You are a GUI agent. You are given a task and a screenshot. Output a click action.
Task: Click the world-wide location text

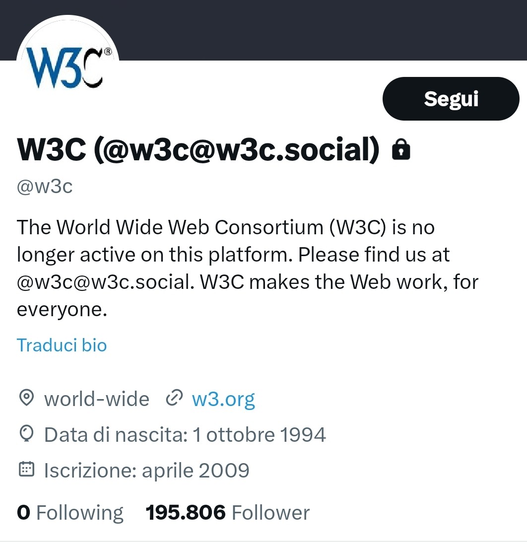point(97,399)
